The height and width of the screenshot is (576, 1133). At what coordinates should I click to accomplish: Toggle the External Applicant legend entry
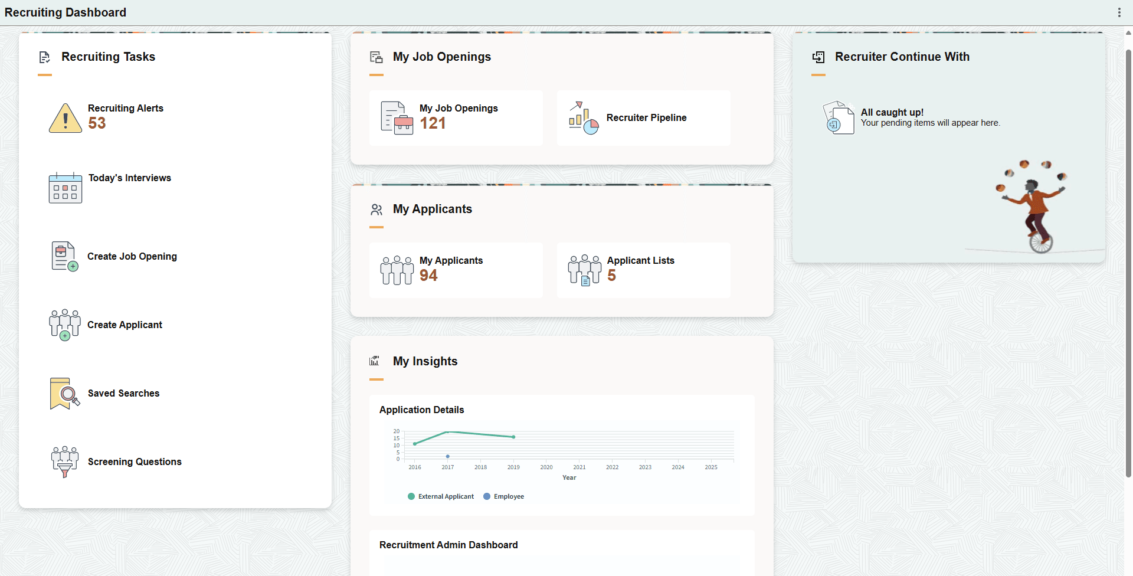point(440,496)
